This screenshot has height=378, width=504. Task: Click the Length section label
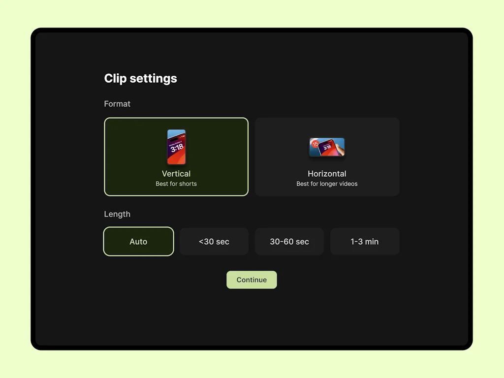point(117,214)
